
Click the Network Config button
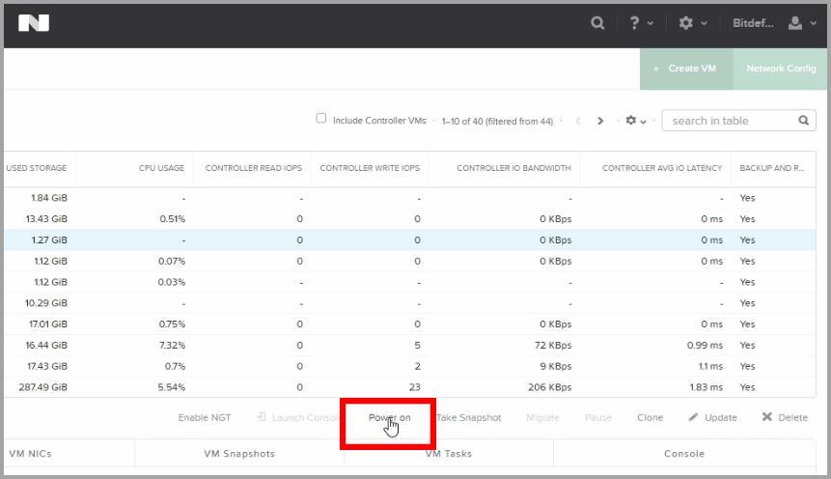coord(780,69)
